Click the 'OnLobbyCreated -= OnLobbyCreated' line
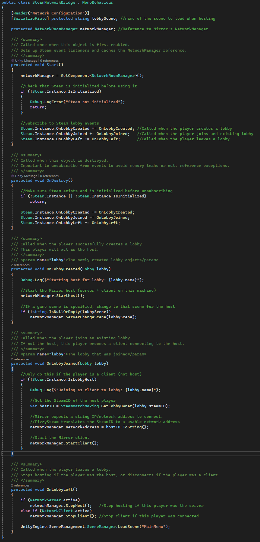 [77, 212]
